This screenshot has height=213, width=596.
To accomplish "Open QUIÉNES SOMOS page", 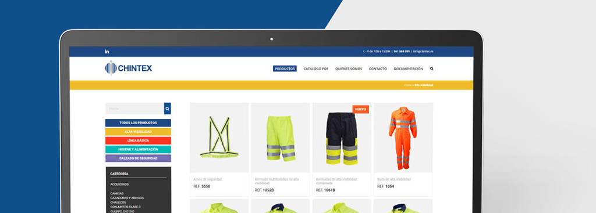I will (349, 68).
